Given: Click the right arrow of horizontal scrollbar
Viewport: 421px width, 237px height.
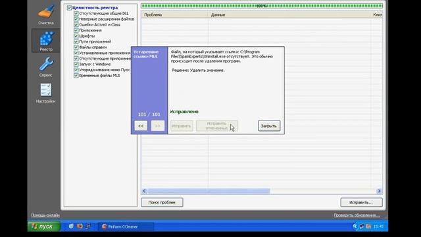Looking at the screenshot, I should click(x=379, y=191).
